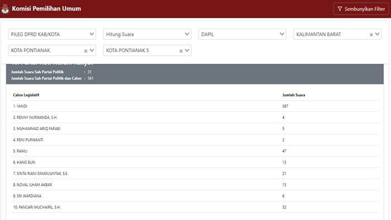
Task: Click the Komisi Pemilihan Umum title
Action: (x=46, y=8)
